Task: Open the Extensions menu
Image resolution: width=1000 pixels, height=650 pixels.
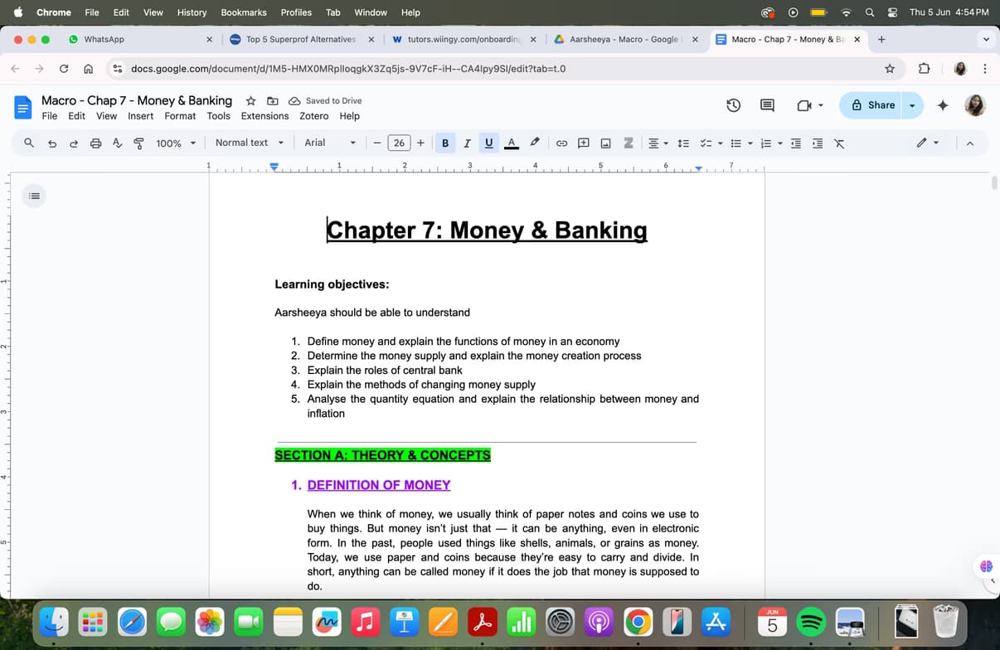Action: coord(265,116)
